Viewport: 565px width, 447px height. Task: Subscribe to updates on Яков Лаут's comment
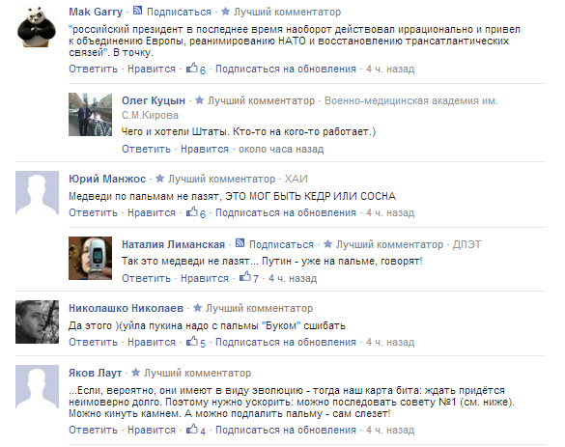click(285, 430)
